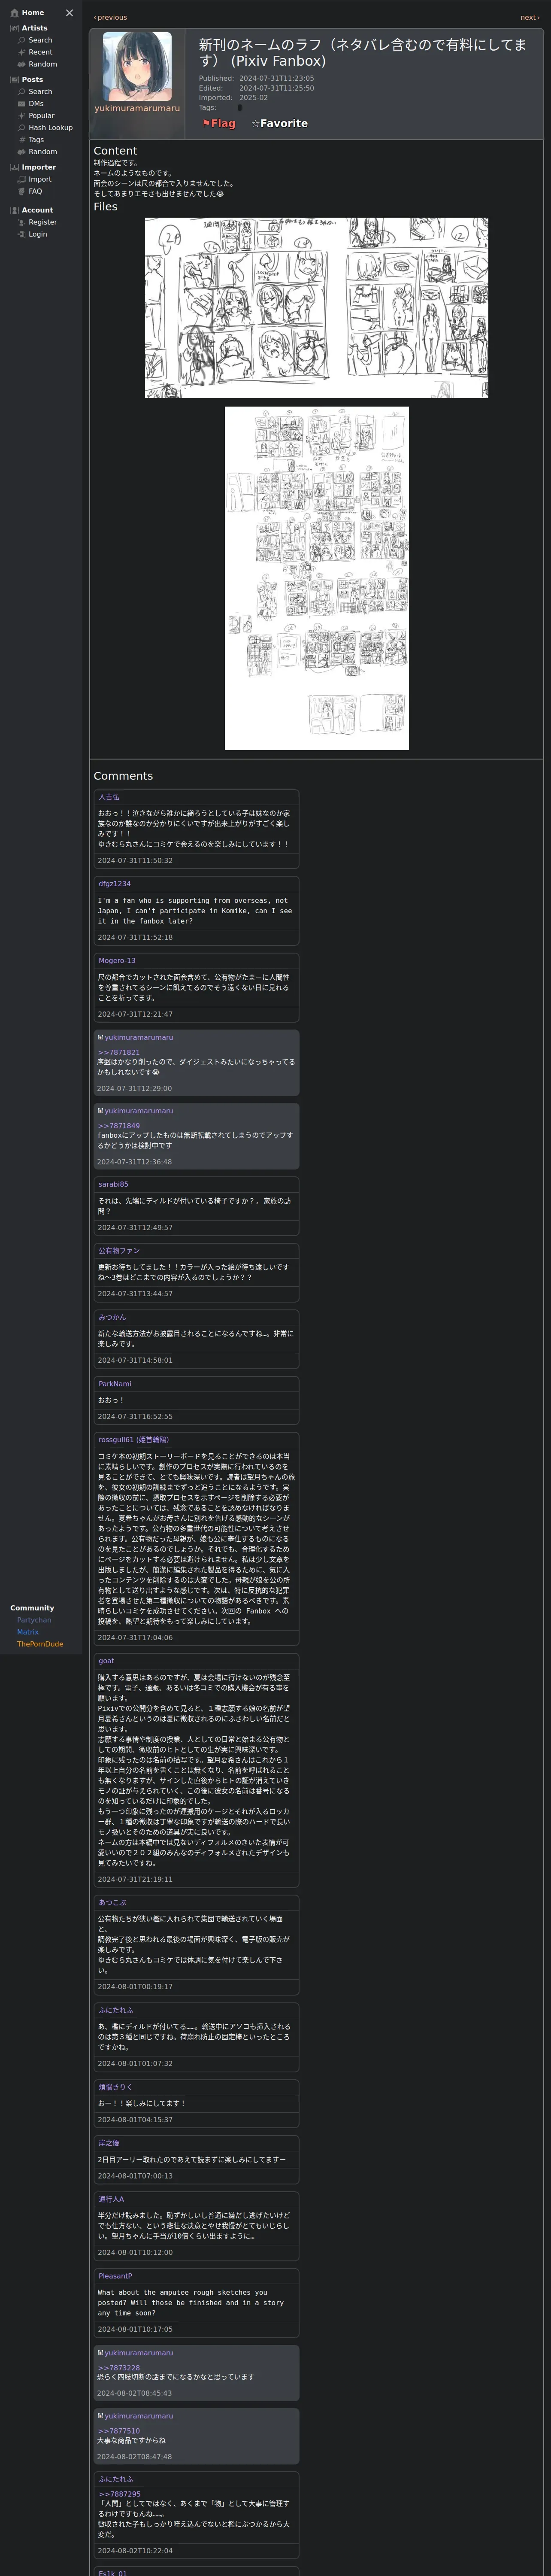Favorite this post
The height and width of the screenshot is (2576, 551).
click(x=279, y=124)
